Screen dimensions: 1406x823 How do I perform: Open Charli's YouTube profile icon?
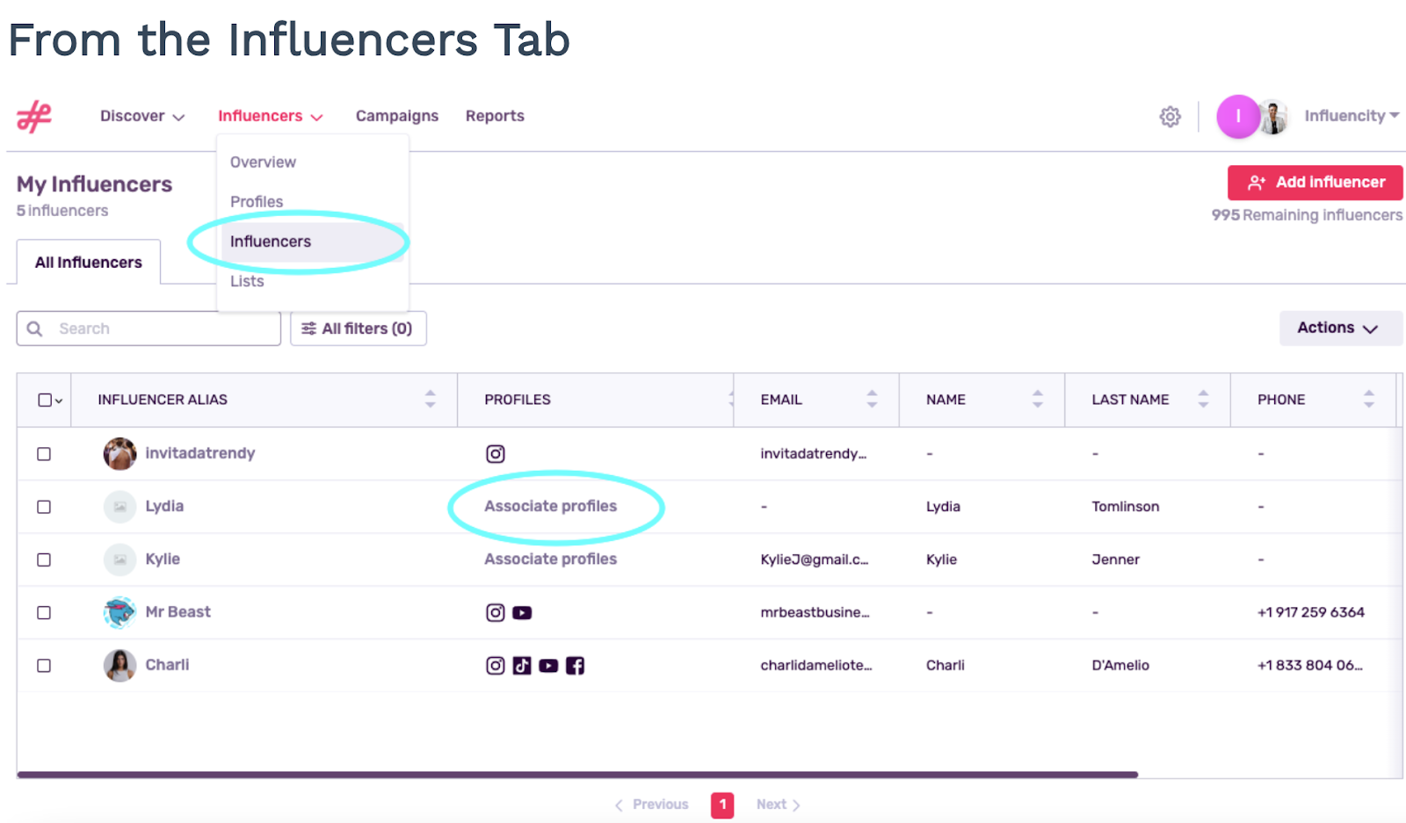(x=548, y=666)
